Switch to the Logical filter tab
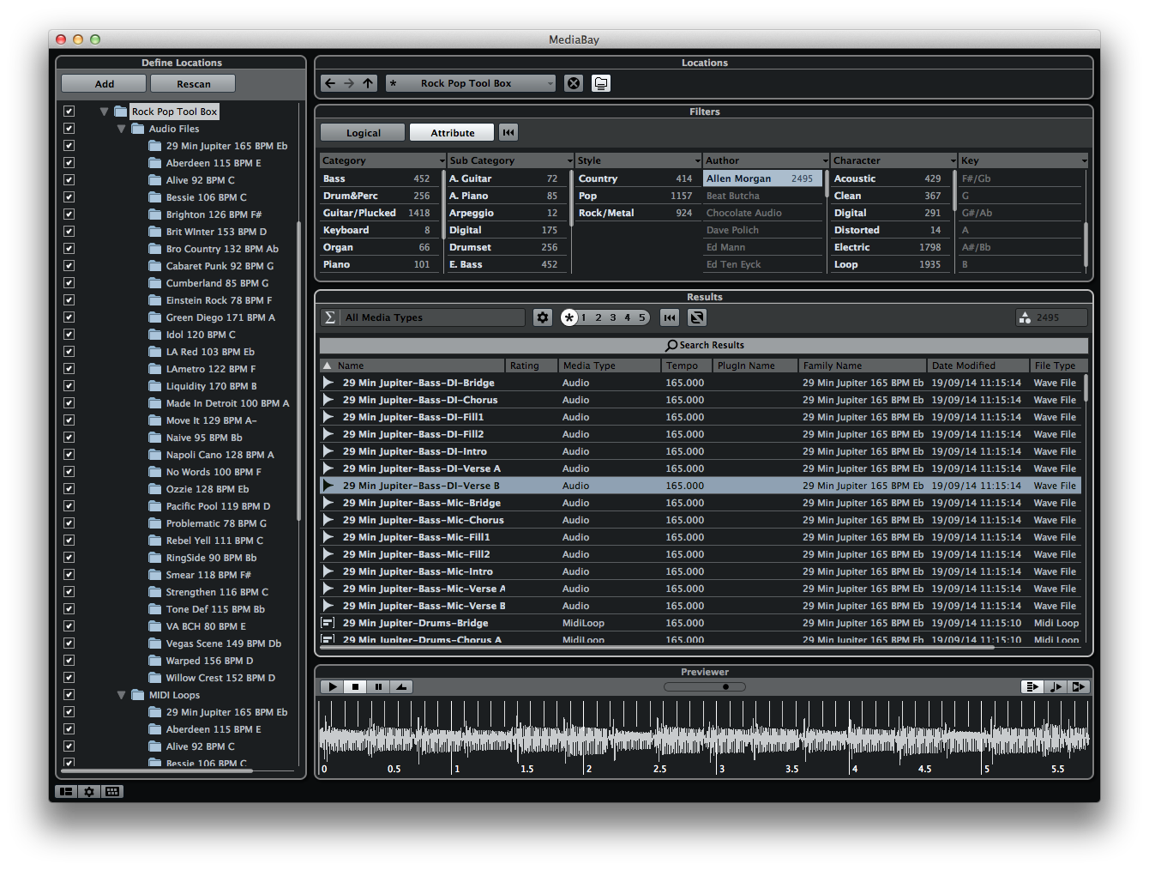This screenshot has width=1149, height=870. click(362, 132)
